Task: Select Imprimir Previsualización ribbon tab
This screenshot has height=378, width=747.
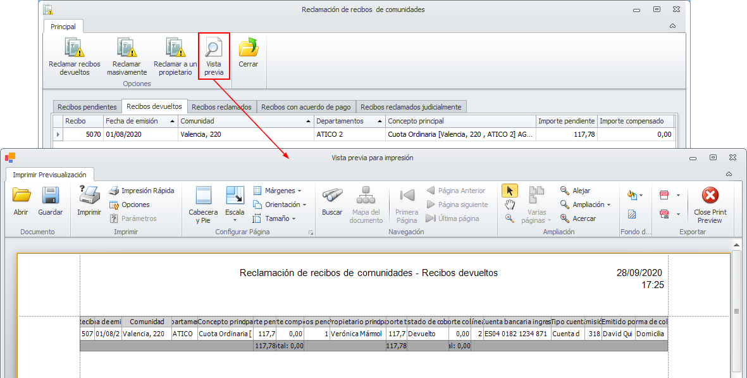Action: pos(49,175)
